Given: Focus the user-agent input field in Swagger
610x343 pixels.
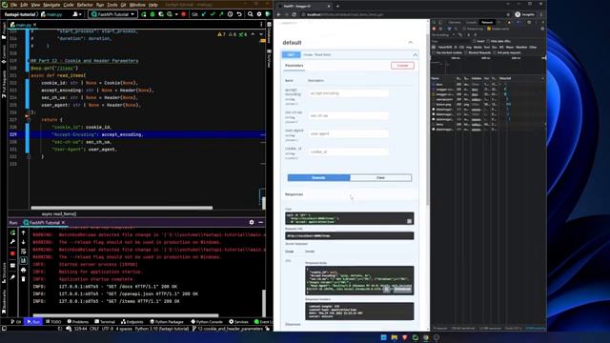Looking at the screenshot, I should click(349, 133).
